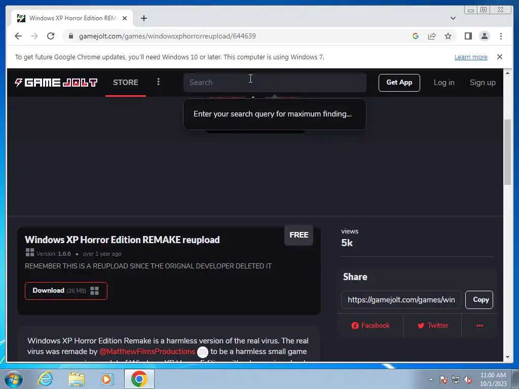The width and height of the screenshot is (519, 389).
Task: Expand the tab search chevron
Action: pos(453,18)
